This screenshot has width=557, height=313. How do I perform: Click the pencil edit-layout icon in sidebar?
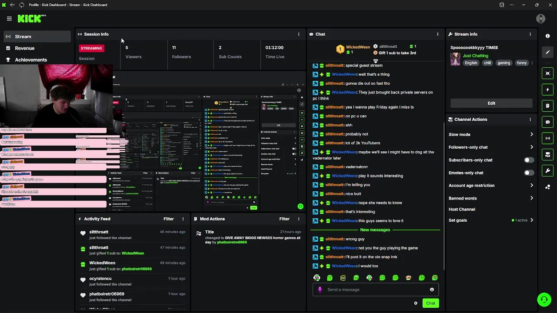548,52
